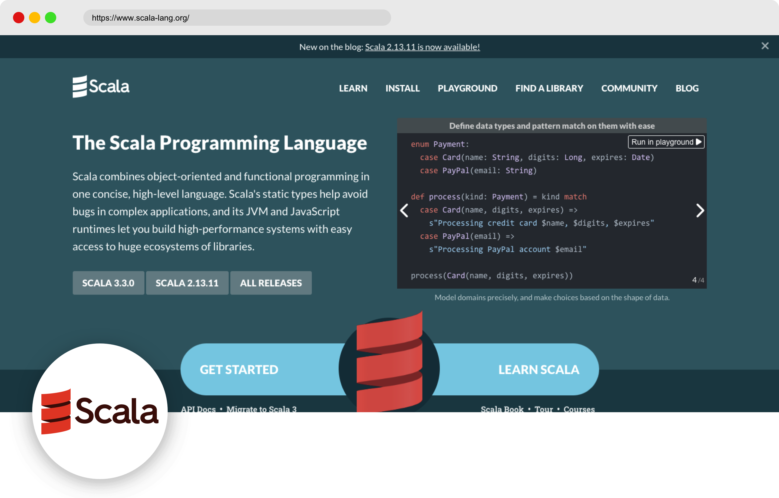Open the LEARN menu item
The image size is (779, 498).
[353, 89]
